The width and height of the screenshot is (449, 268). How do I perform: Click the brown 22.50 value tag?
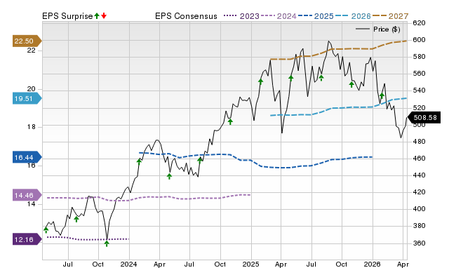(27, 41)
